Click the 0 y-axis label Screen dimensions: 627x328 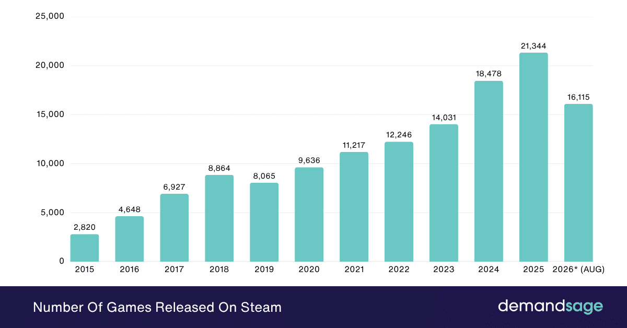pos(61,261)
